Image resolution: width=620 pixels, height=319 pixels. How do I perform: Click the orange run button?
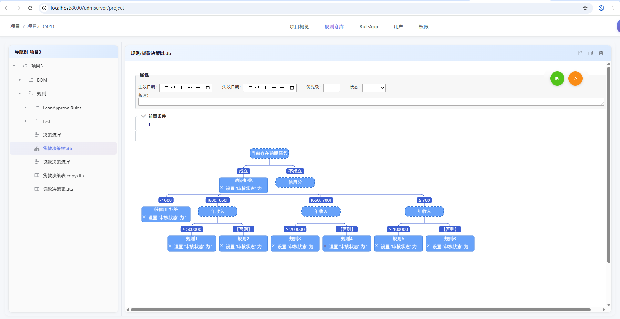click(575, 78)
